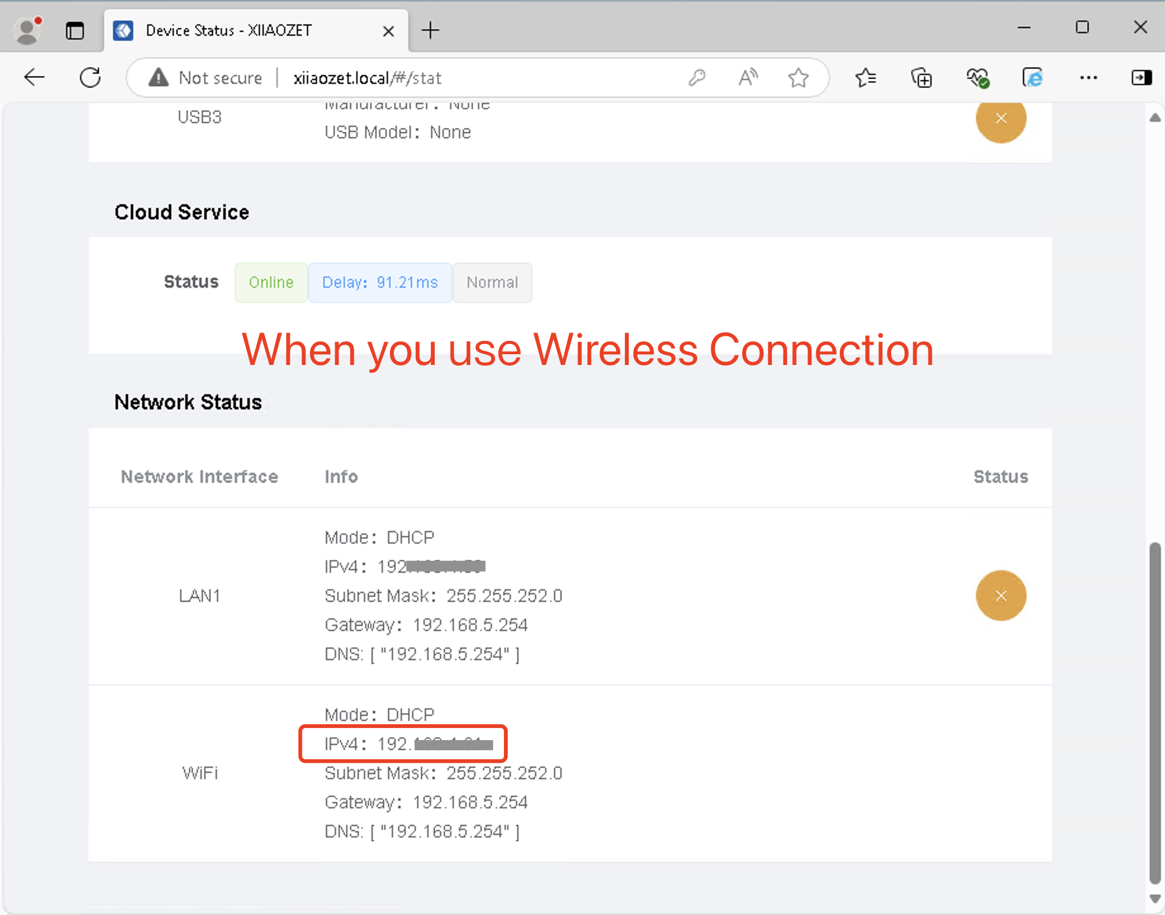Open the browser profile avatar
This screenshot has height=915, width=1165.
coord(27,29)
